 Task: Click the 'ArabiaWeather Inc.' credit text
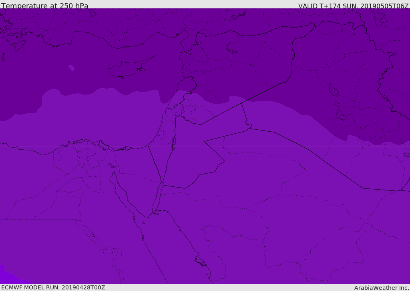tap(381, 288)
